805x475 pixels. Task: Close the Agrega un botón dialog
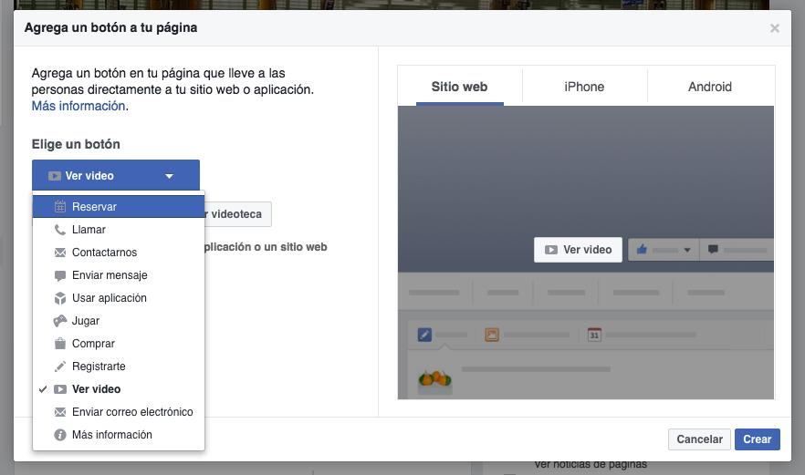(x=775, y=28)
